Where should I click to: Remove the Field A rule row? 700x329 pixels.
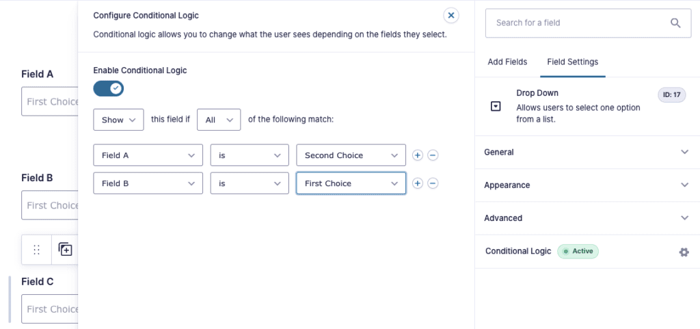[x=433, y=155]
